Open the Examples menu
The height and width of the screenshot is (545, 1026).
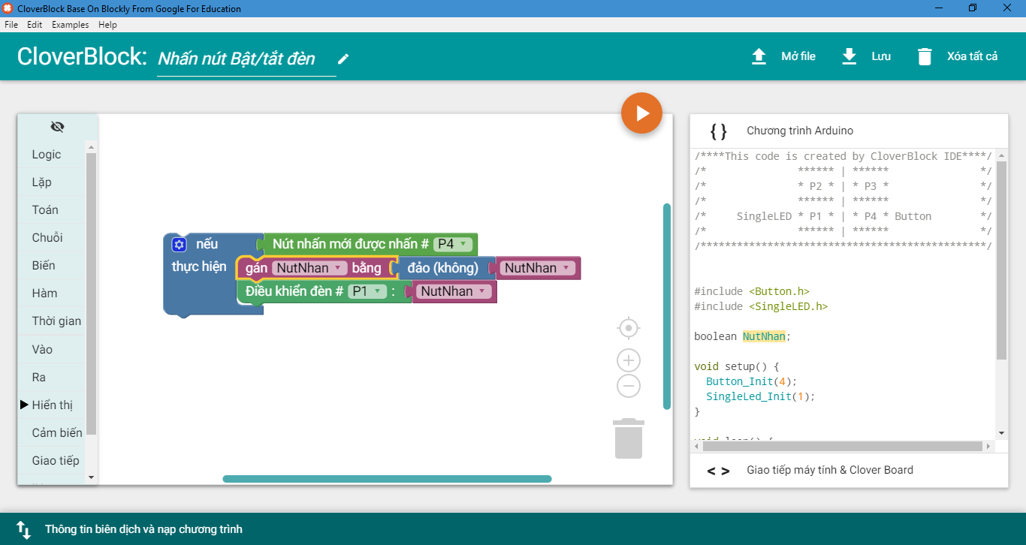[x=70, y=25]
